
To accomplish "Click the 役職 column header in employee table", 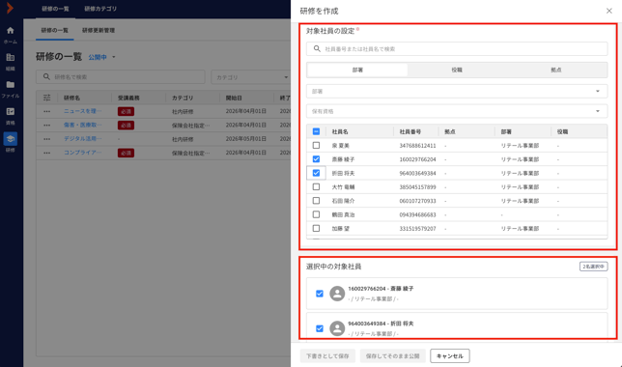I will 562,131.
